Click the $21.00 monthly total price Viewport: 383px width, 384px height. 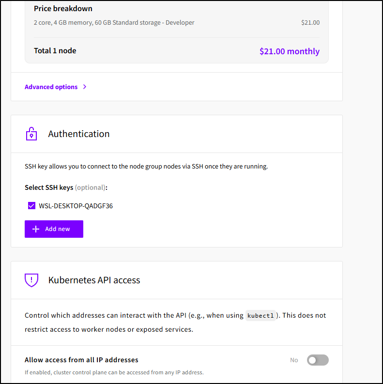click(289, 51)
